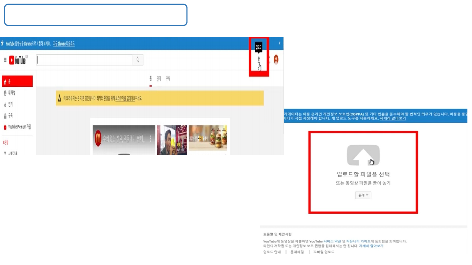Click the 지금 Chrome 다운로드 link
This screenshot has height=265, width=472.
tap(64, 44)
